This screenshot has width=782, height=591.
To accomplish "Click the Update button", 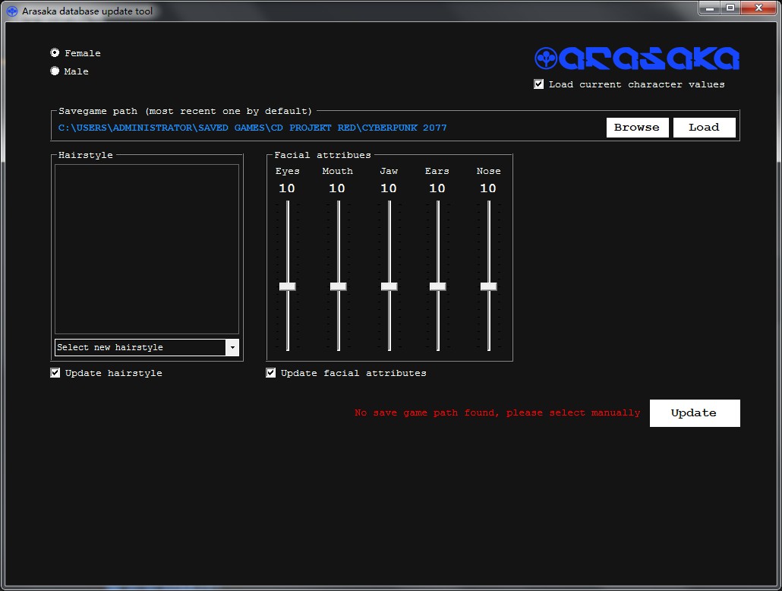I will pyautogui.click(x=694, y=413).
